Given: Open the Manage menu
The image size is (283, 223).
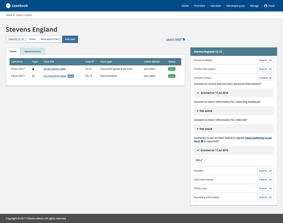Looking at the screenshot, I should 254,6.
